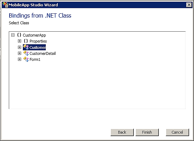Expand the CustomerDetail class node

click(x=19, y=53)
